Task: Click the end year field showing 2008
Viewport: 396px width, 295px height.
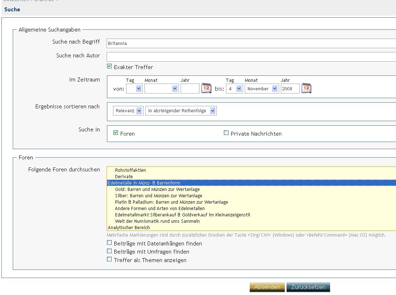Action: pos(290,89)
